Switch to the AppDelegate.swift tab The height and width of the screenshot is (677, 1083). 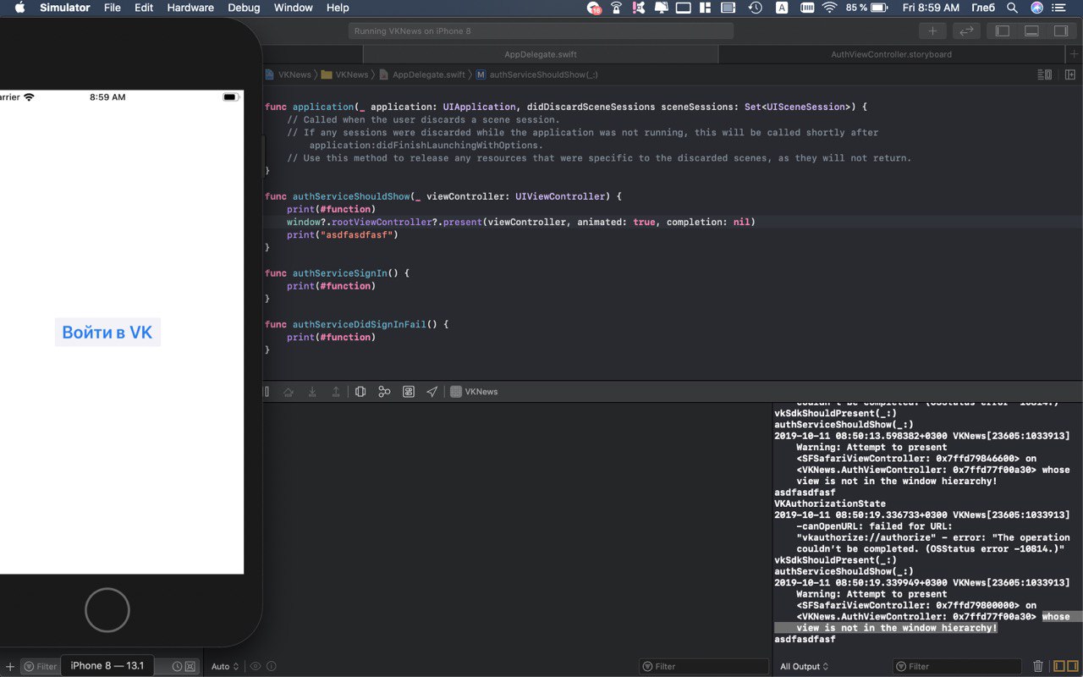(x=540, y=54)
